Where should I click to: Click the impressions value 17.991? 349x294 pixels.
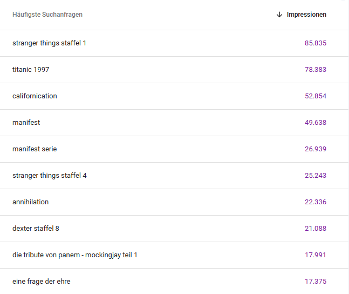pos(316,255)
